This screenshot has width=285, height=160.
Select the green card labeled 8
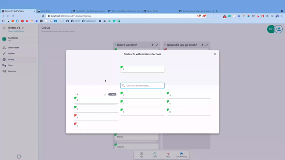[189, 112]
